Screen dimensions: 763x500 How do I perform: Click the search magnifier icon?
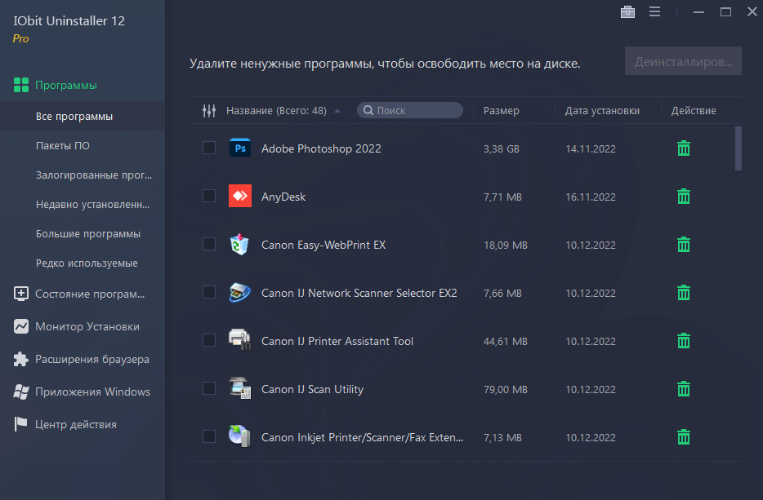[368, 110]
